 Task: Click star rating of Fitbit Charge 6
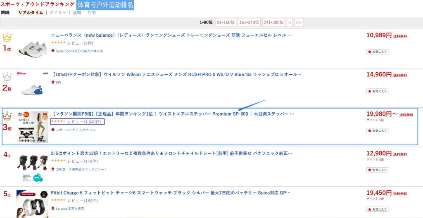(58, 201)
